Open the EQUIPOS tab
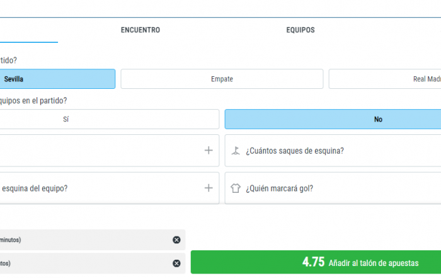Image resolution: width=441 pixels, height=278 pixels. click(x=300, y=30)
